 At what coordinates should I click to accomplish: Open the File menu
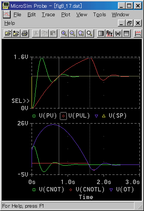[x=17, y=14]
